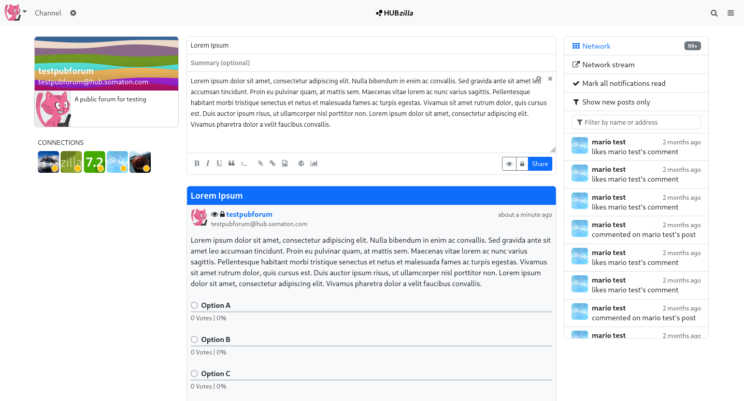This screenshot has height=401, width=744.
Task: Open editor settings gear in the text area
Action: [x=538, y=79]
